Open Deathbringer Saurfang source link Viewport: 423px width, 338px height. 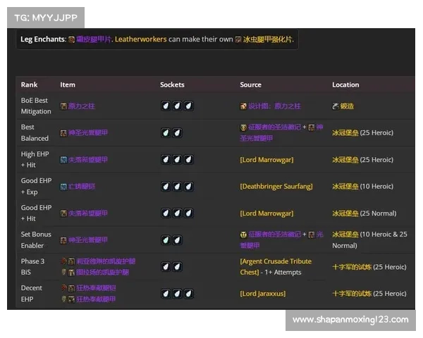(276, 187)
